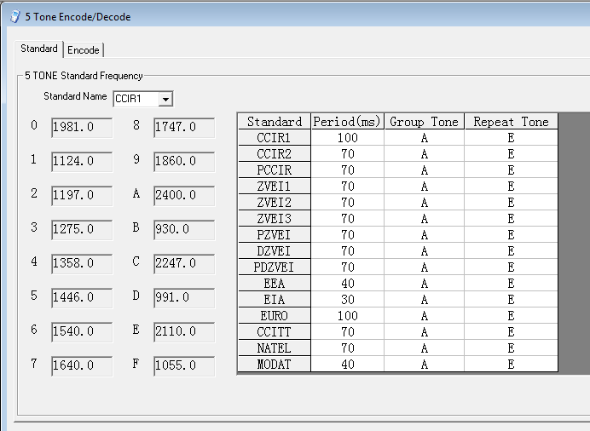Click the Repeat Tone column header
The height and width of the screenshot is (431, 590).
pos(511,121)
